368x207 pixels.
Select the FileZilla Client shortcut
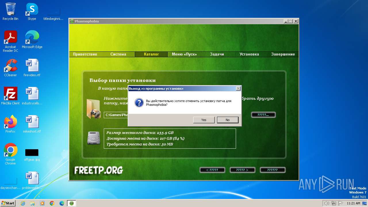pyautogui.click(x=10, y=96)
